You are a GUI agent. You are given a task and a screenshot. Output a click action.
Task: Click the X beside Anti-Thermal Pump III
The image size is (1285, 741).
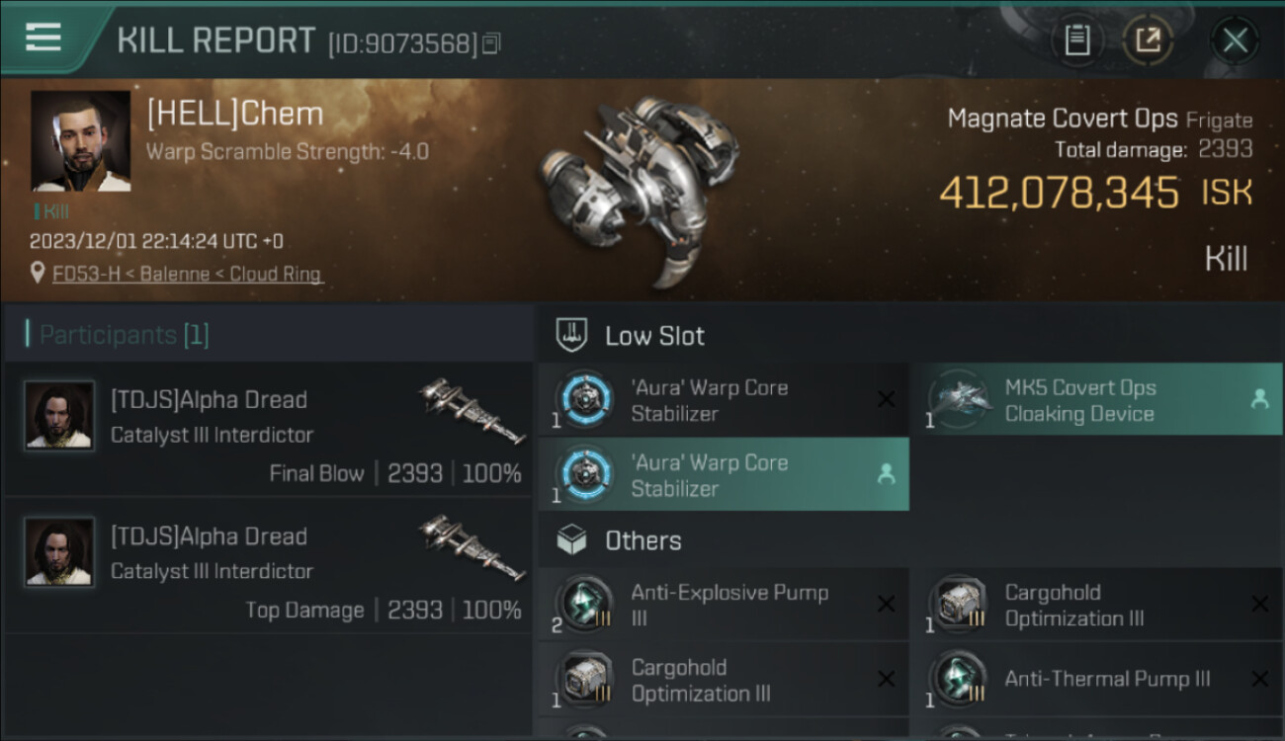[1259, 679]
